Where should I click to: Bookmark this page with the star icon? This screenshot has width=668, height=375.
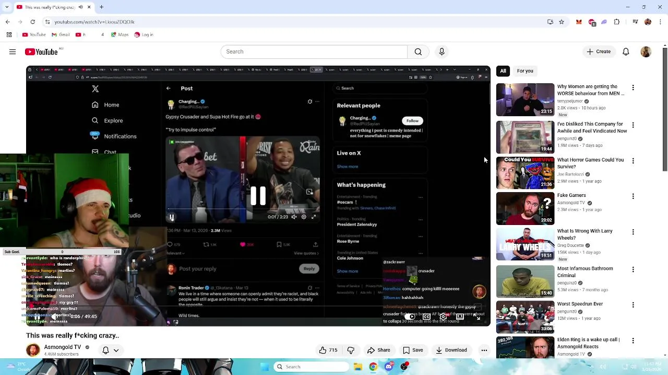click(x=562, y=22)
